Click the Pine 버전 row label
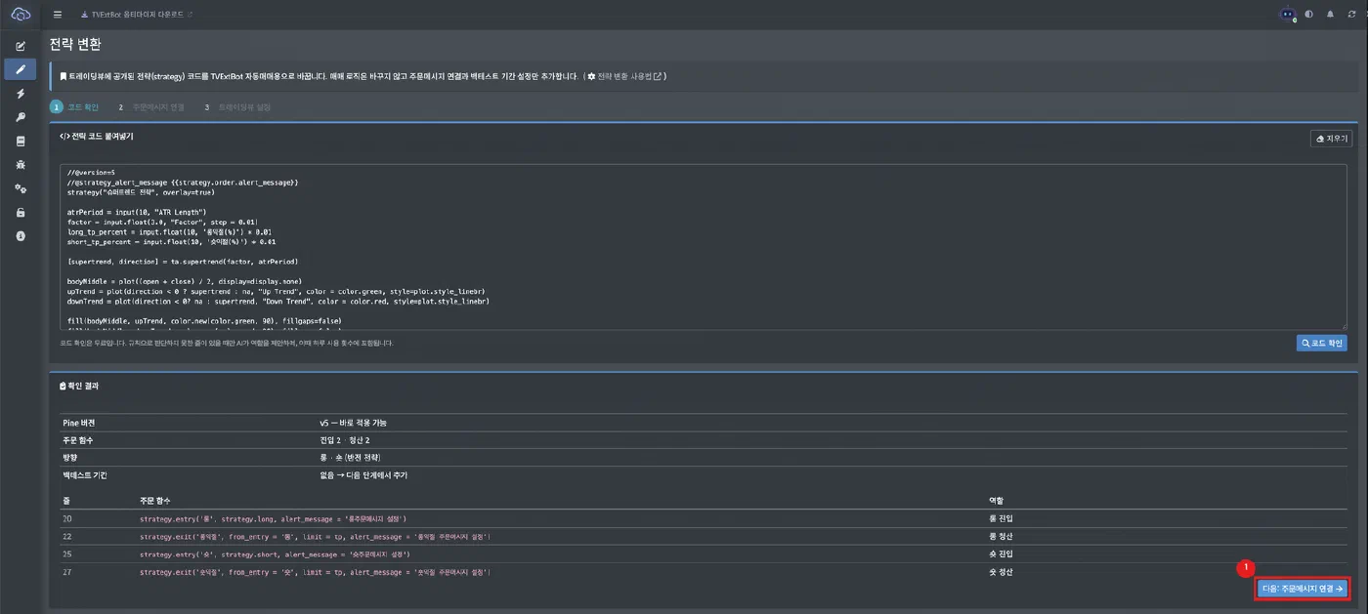 tap(79, 423)
